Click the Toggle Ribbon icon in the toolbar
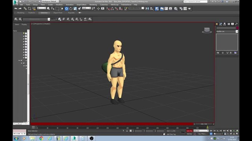Screen dimensions: 252x141 point(162,9)
